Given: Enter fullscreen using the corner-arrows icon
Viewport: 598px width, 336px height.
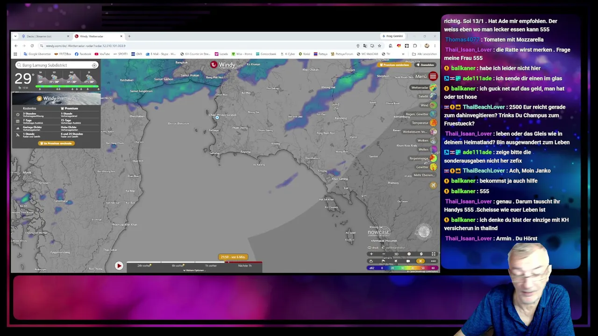Looking at the screenshot, I should [434, 254].
